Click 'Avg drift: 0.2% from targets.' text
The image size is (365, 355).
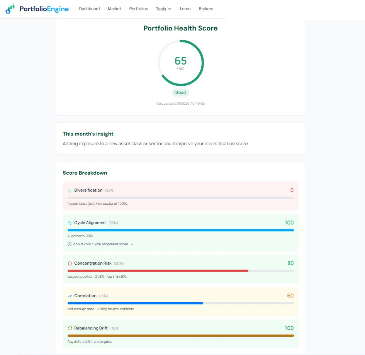[90, 341]
